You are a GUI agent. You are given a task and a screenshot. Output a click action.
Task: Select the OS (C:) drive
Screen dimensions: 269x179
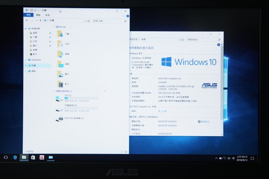coord(77,98)
